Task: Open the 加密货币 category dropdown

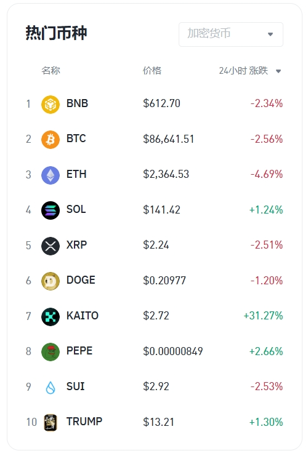Action: point(231,34)
